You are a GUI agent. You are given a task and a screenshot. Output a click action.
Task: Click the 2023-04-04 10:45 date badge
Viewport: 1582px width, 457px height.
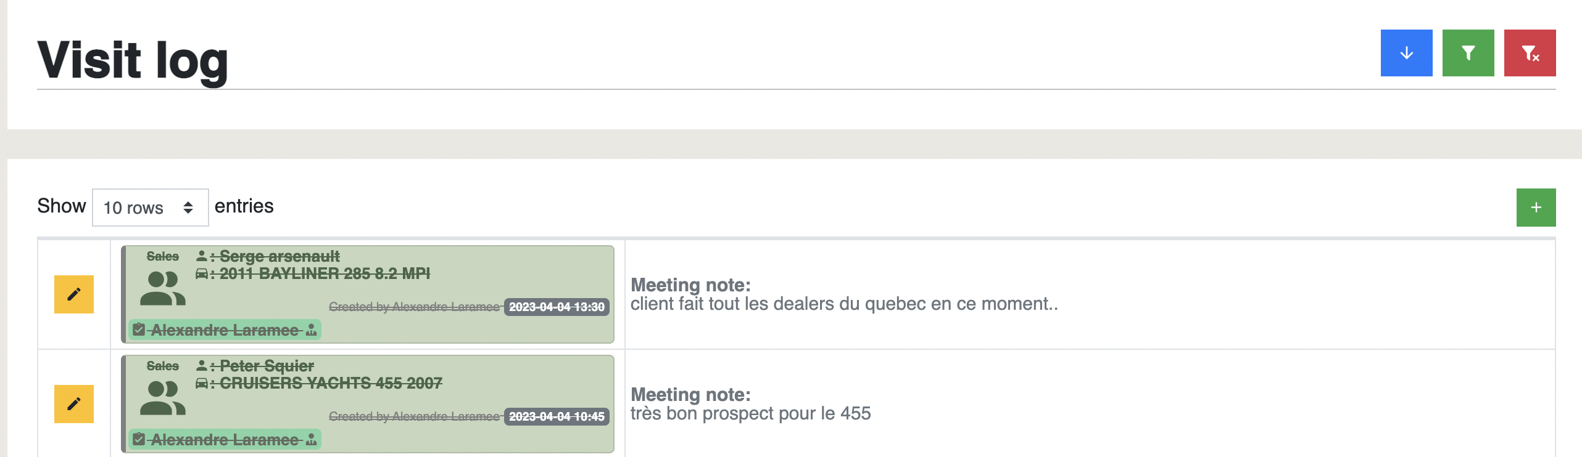(557, 416)
